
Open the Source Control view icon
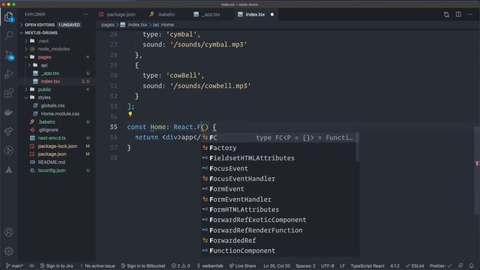click(9, 55)
